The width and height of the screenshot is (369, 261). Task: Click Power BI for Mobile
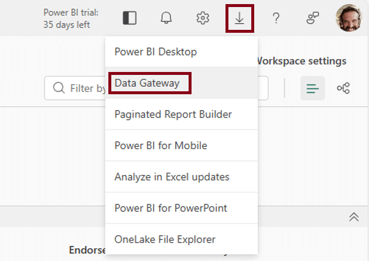pyautogui.click(x=160, y=145)
